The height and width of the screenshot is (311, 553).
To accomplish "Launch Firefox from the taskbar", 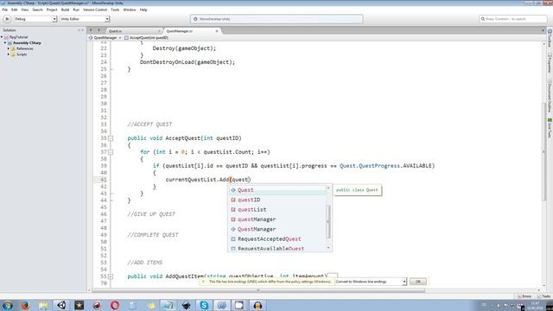I will tap(25, 305).
